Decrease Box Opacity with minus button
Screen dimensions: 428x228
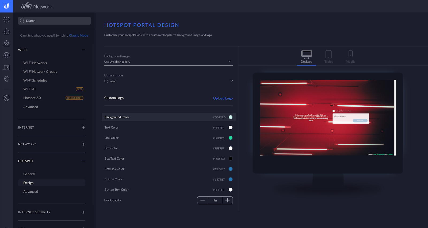(x=202, y=200)
